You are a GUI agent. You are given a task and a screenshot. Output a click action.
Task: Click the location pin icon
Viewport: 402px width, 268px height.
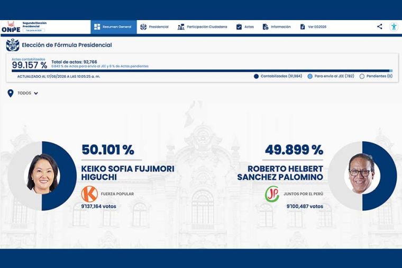pyautogui.click(x=11, y=93)
